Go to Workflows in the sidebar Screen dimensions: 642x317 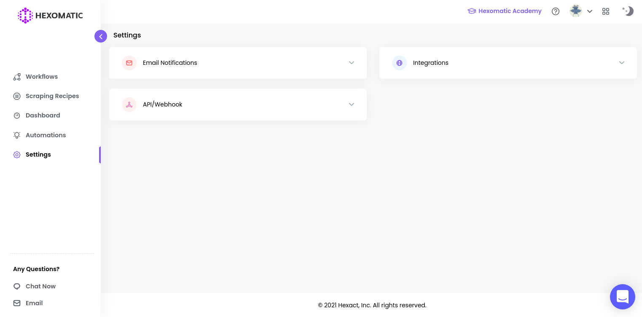pos(41,77)
